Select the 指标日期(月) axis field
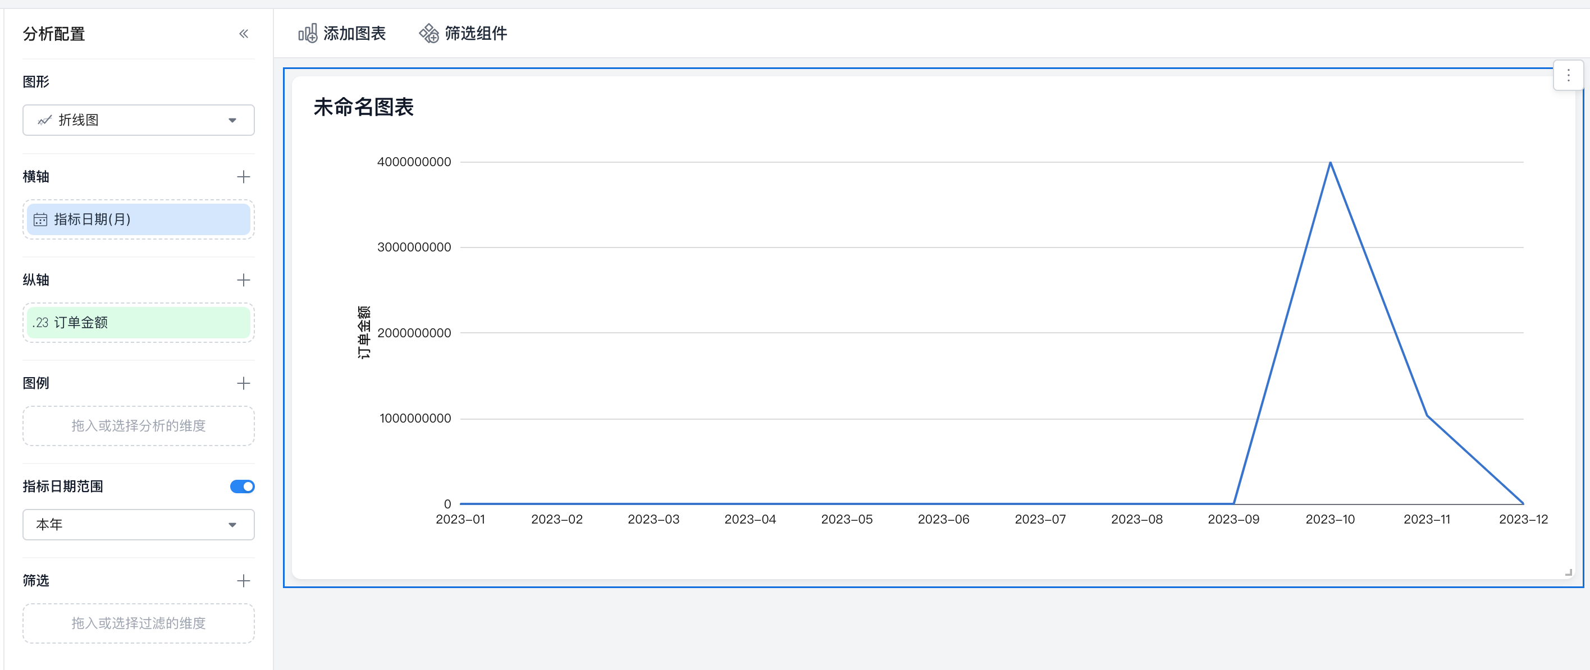Screen dimensions: 1590x670 (138, 219)
